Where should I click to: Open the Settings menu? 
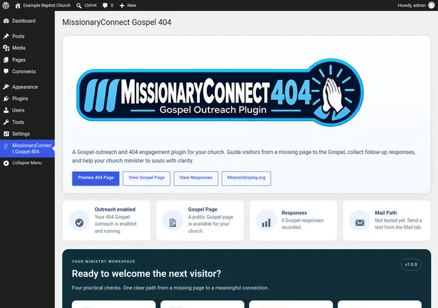27,134
